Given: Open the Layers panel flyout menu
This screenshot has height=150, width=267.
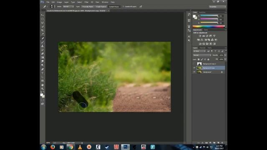Looking at the screenshot, I should (226, 48).
